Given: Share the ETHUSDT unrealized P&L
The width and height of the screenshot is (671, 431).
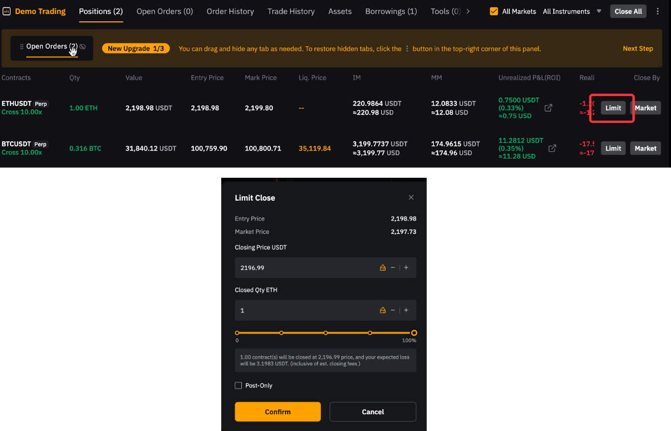Looking at the screenshot, I should pyautogui.click(x=549, y=108).
